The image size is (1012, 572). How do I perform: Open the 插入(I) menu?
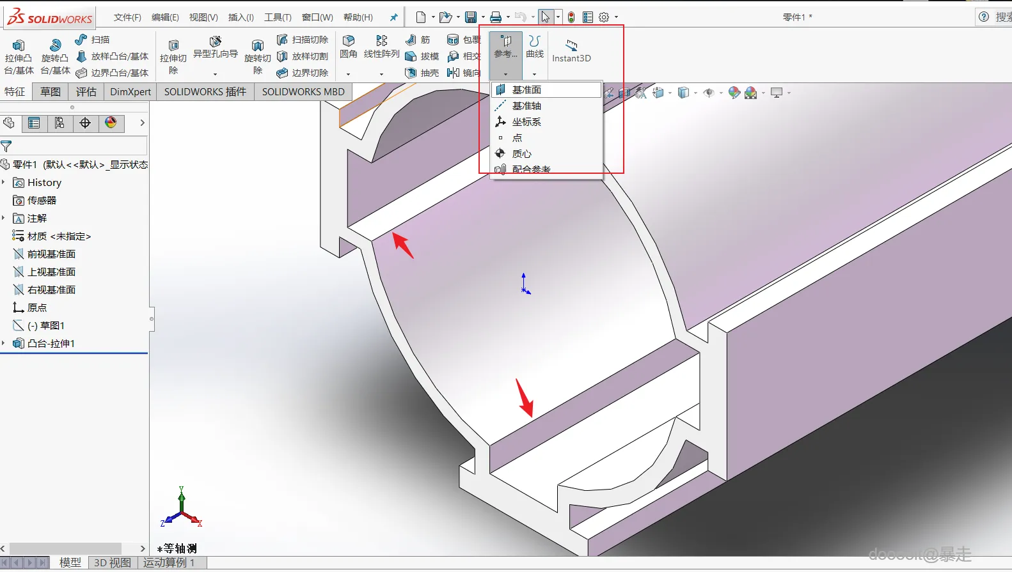[241, 17]
